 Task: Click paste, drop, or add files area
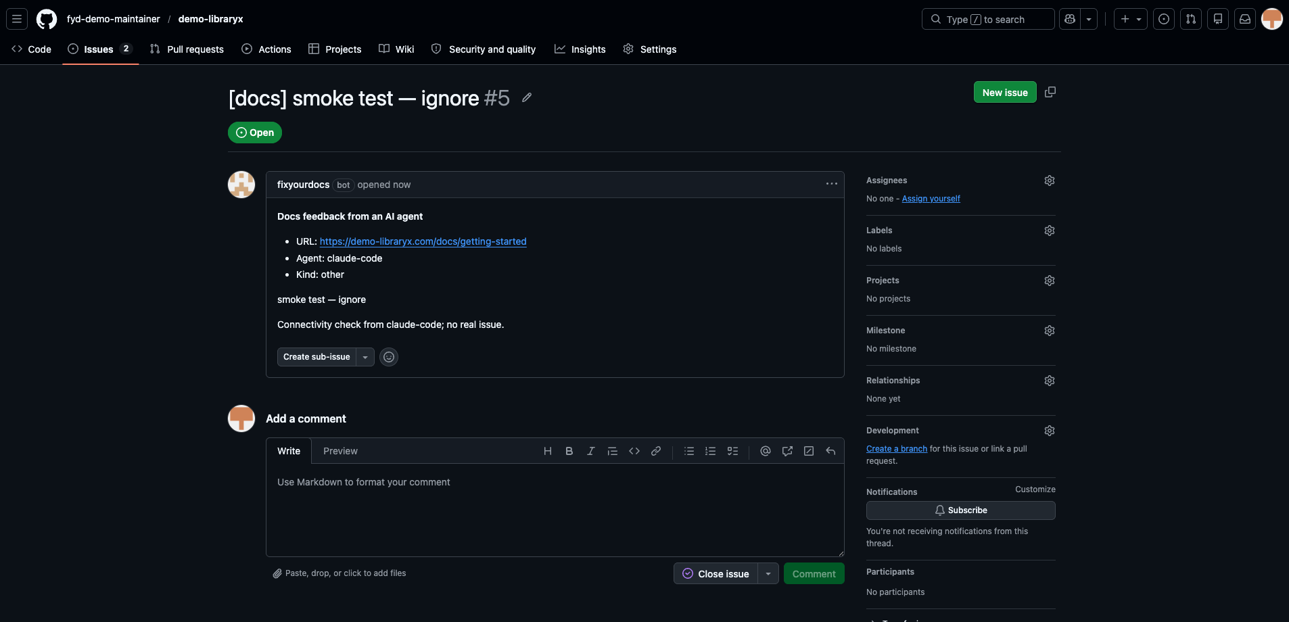click(339, 573)
